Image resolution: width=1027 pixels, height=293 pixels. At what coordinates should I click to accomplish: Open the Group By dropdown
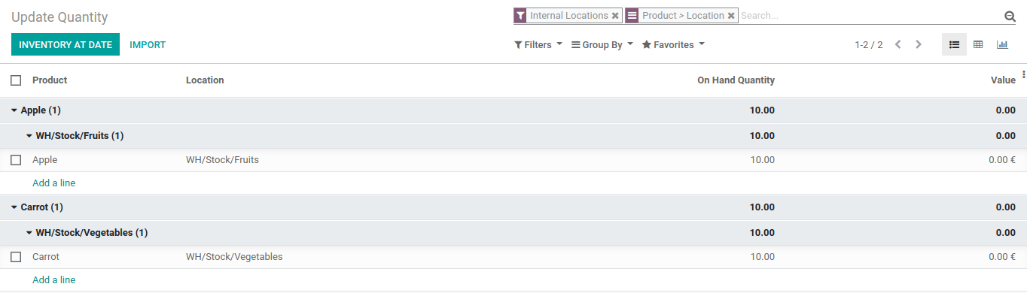tap(602, 45)
